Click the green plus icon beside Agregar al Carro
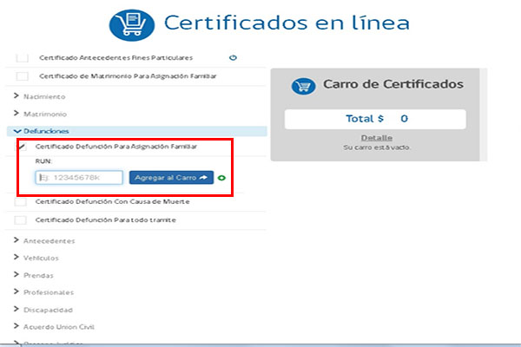Screen dimensions: 521x347 point(221,178)
